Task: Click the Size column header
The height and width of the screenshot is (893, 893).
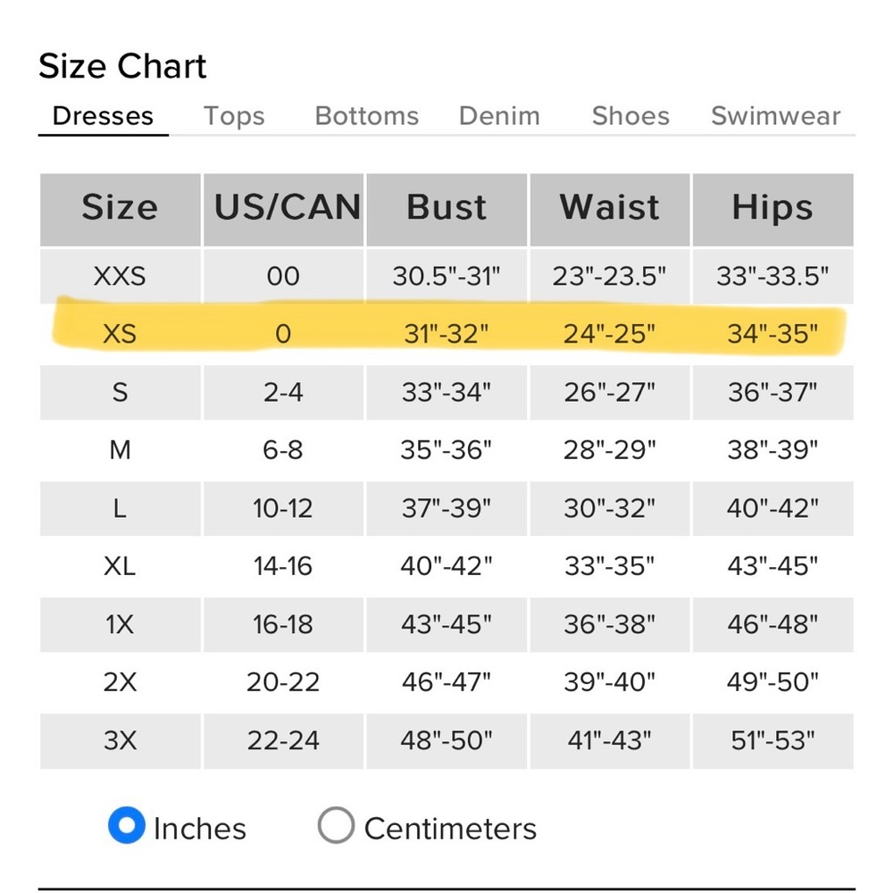Action: click(121, 210)
